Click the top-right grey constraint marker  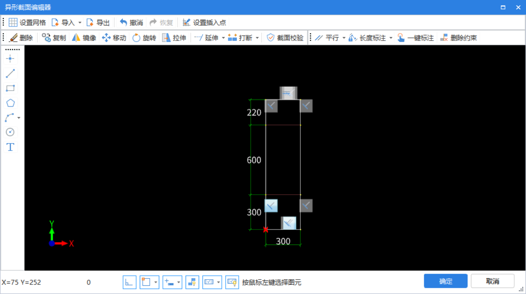pos(306,106)
